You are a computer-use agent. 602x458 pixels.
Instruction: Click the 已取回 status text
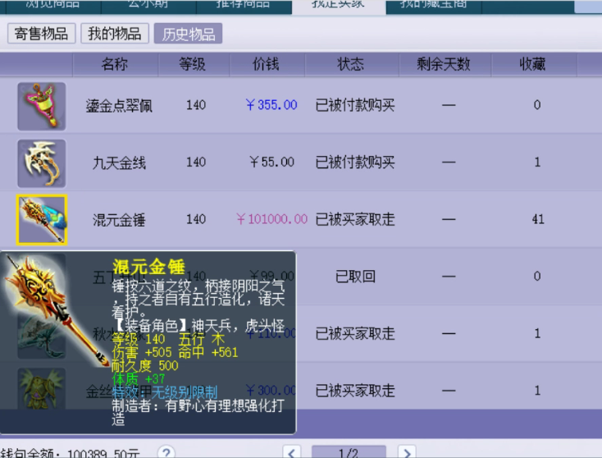coord(355,277)
